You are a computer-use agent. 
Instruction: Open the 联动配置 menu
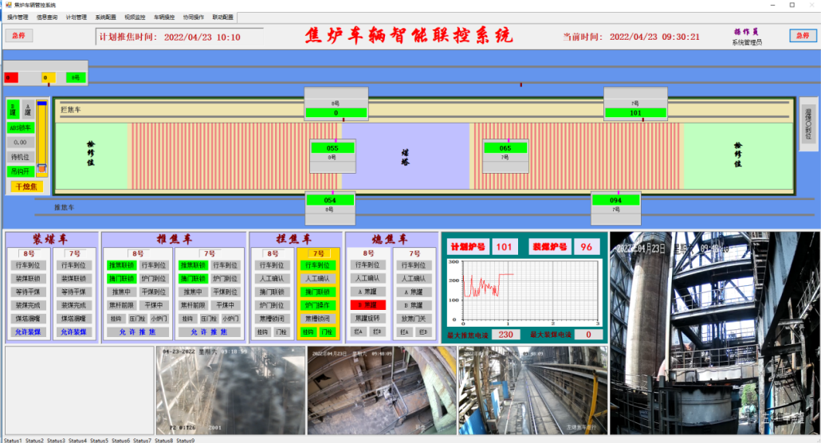[x=222, y=18]
